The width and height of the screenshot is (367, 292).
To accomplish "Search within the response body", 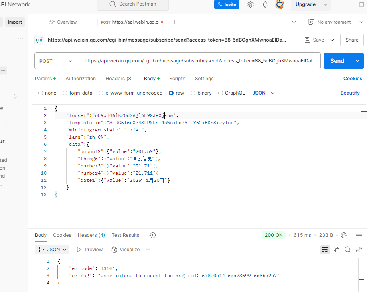I will pyautogui.click(x=348, y=250).
